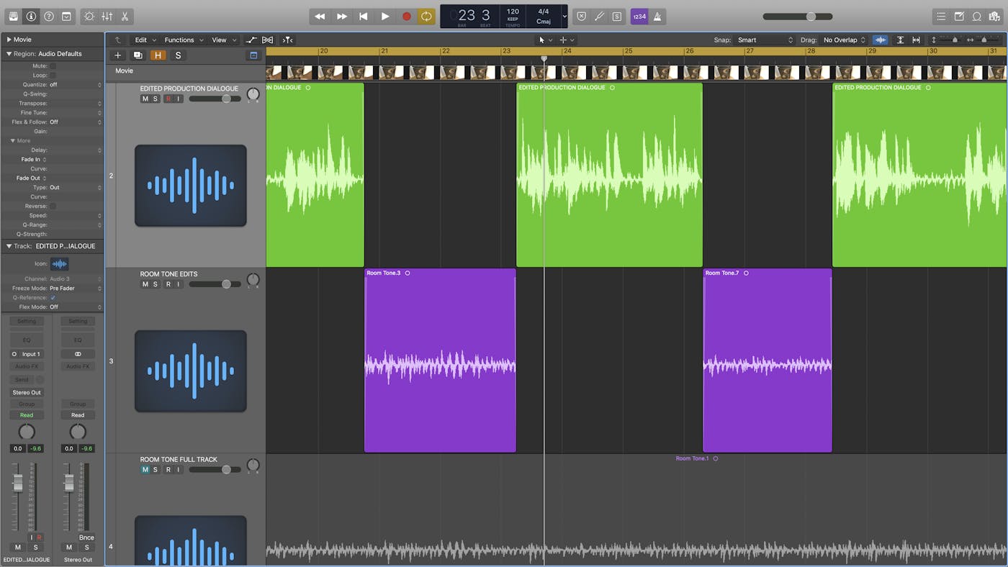1008x567 pixels.
Task: Click the red Record button
Action: click(407, 16)
